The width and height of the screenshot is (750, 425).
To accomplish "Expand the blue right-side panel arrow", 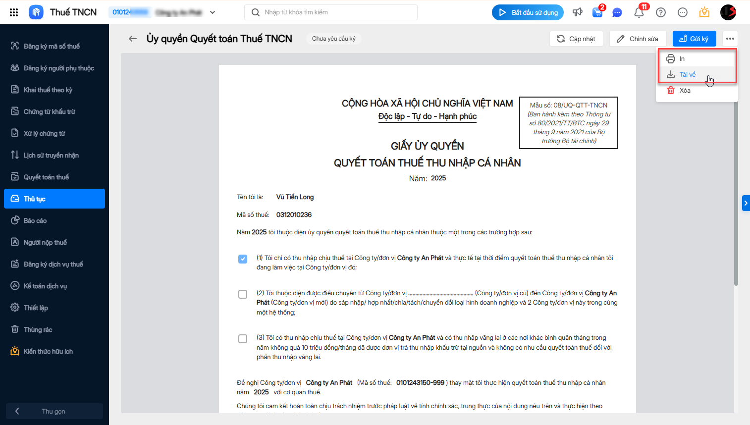I will (x=746, y=203).
